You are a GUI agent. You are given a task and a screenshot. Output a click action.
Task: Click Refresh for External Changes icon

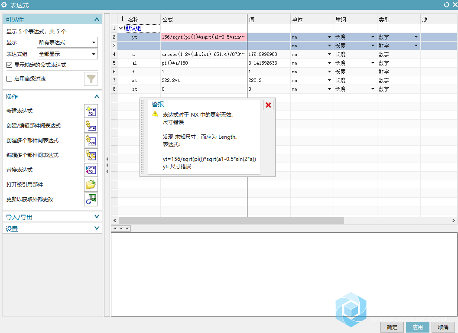[91, 199]
